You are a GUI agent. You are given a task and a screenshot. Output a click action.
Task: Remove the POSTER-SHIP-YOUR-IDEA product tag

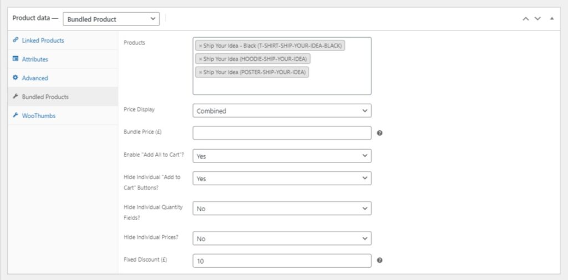(200, 72)
